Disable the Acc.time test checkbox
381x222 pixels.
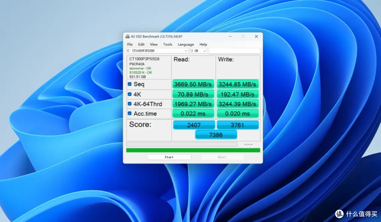(x=129, y=113)
